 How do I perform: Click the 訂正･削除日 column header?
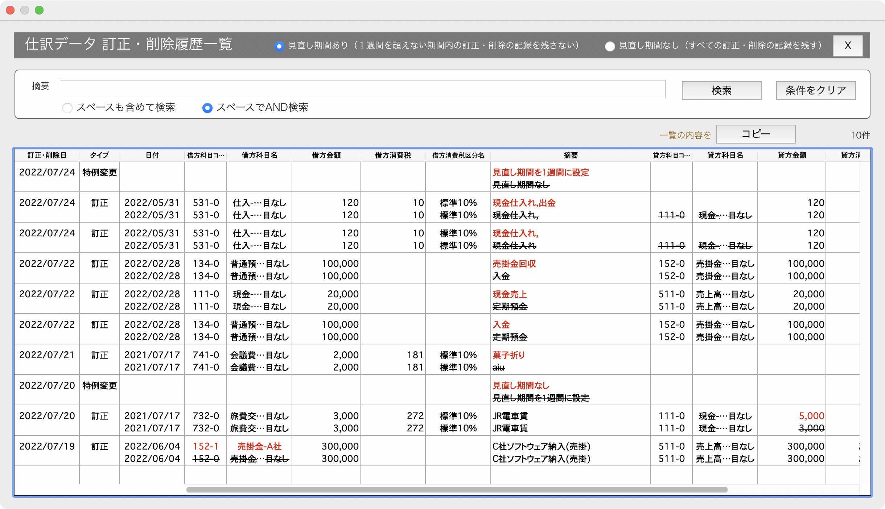[47, 155]
